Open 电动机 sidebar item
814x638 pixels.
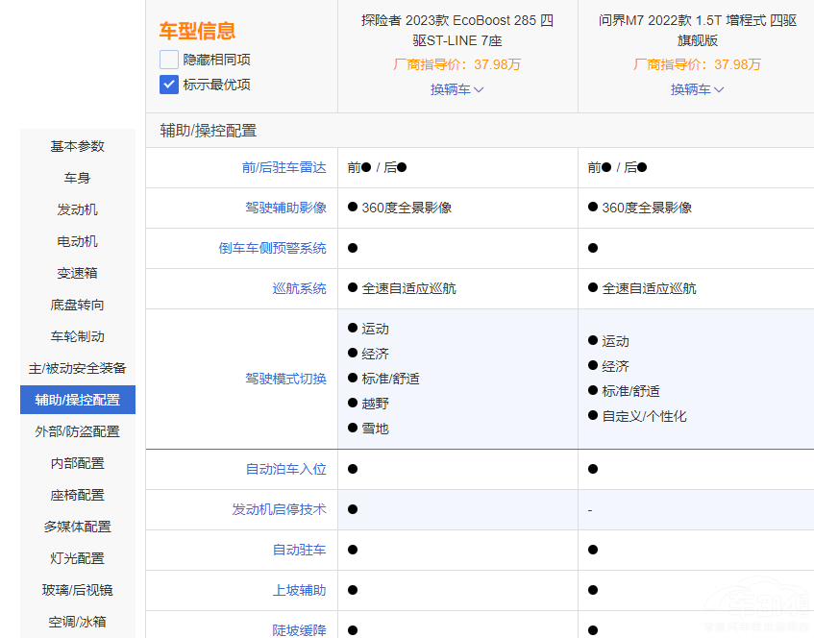coord(78,241)
